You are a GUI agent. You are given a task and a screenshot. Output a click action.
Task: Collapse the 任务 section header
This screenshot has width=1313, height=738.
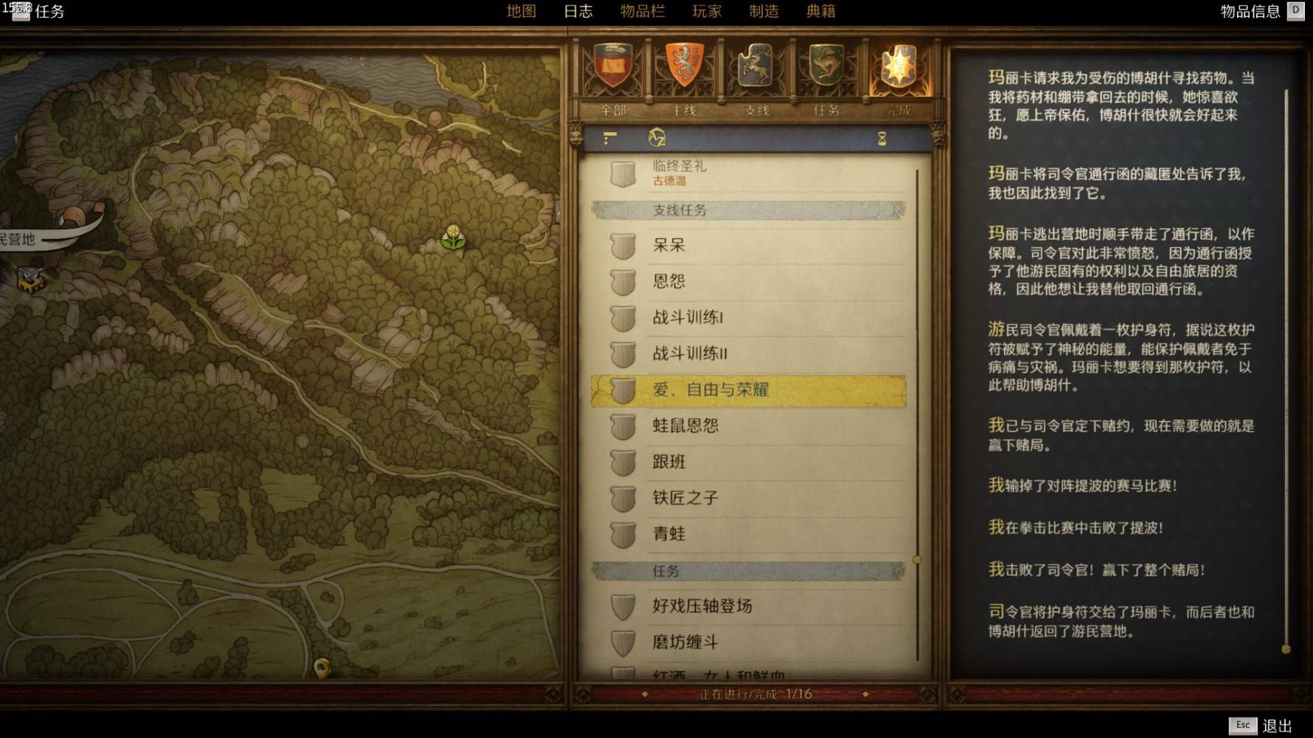pos(749,571)
